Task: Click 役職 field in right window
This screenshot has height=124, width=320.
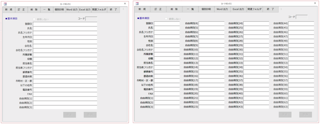Action: 167,59
